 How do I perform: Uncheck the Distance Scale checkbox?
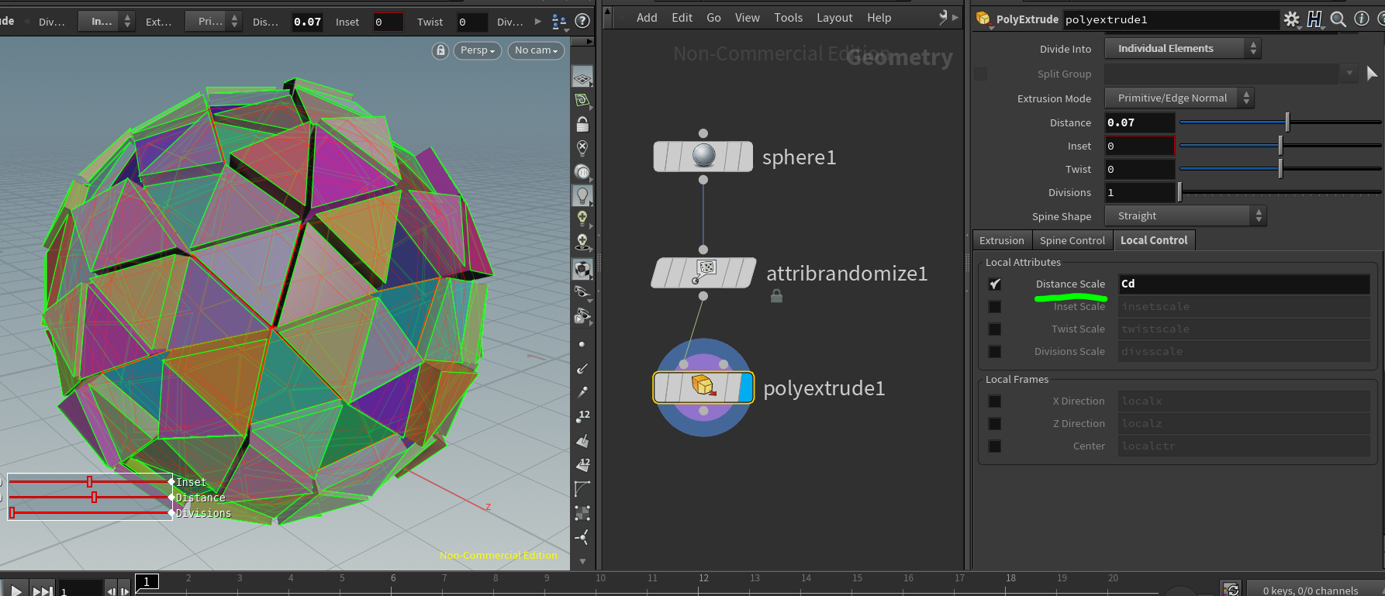[995, 284]
